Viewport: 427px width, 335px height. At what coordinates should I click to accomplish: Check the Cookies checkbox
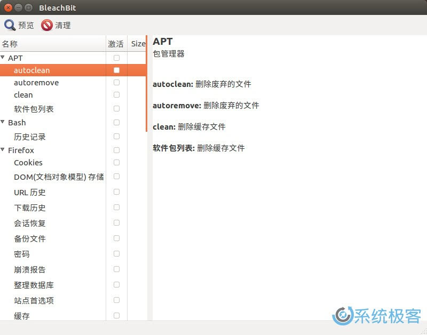coord(116,163)
